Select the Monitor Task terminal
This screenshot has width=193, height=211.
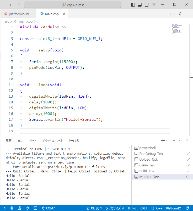162,177
